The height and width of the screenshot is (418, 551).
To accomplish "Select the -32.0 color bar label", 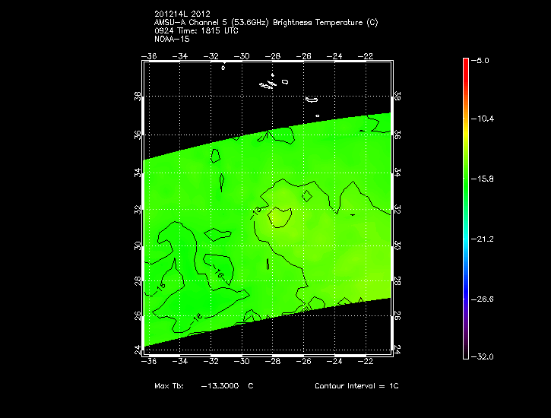I will (x=483, y=356).
